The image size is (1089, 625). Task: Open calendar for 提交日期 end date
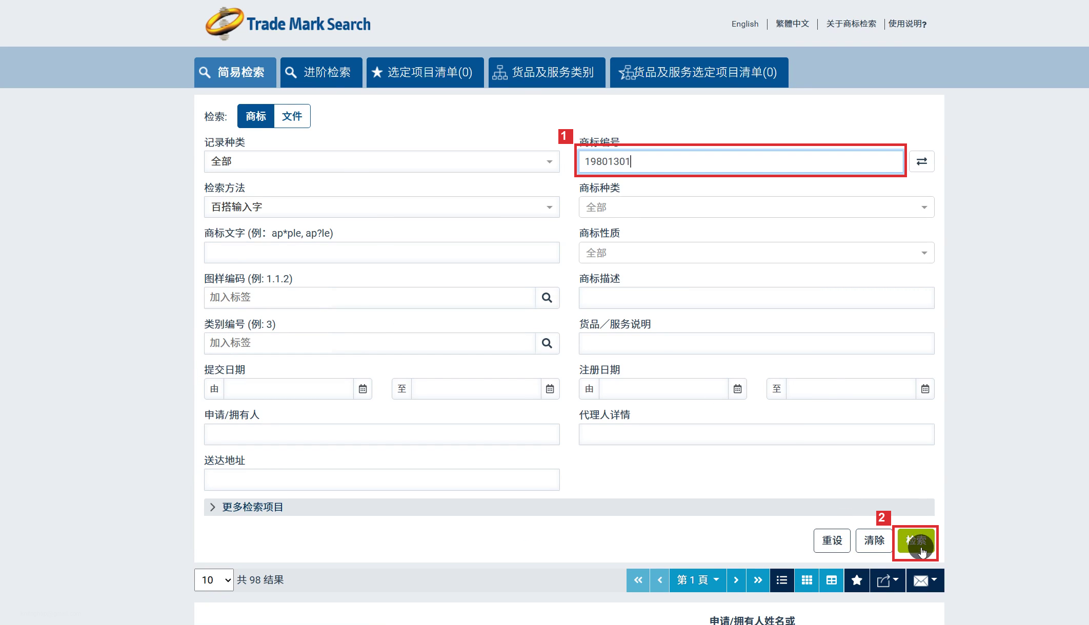(550, 389)
